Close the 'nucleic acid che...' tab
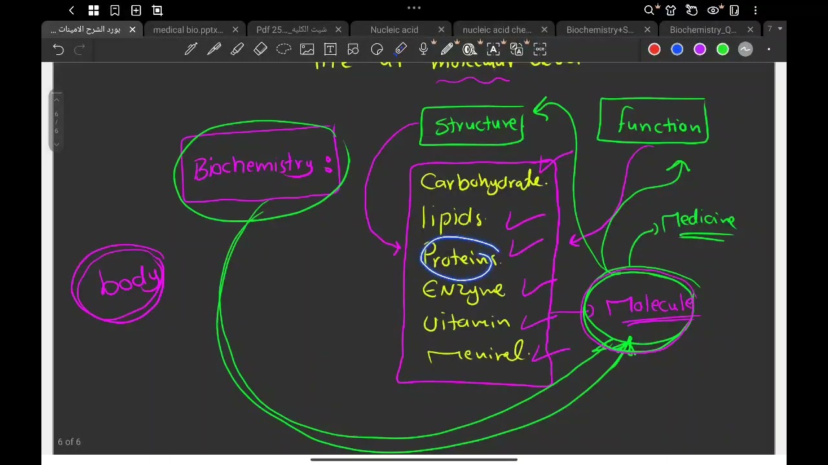 (544, 30)
